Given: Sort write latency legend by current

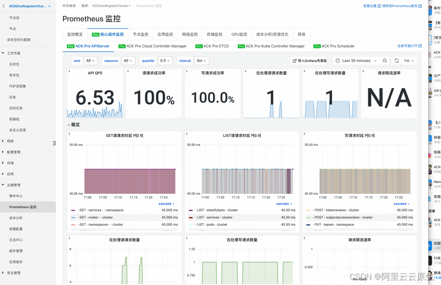Looking at the screenshot, I should (x=402, y=204).
